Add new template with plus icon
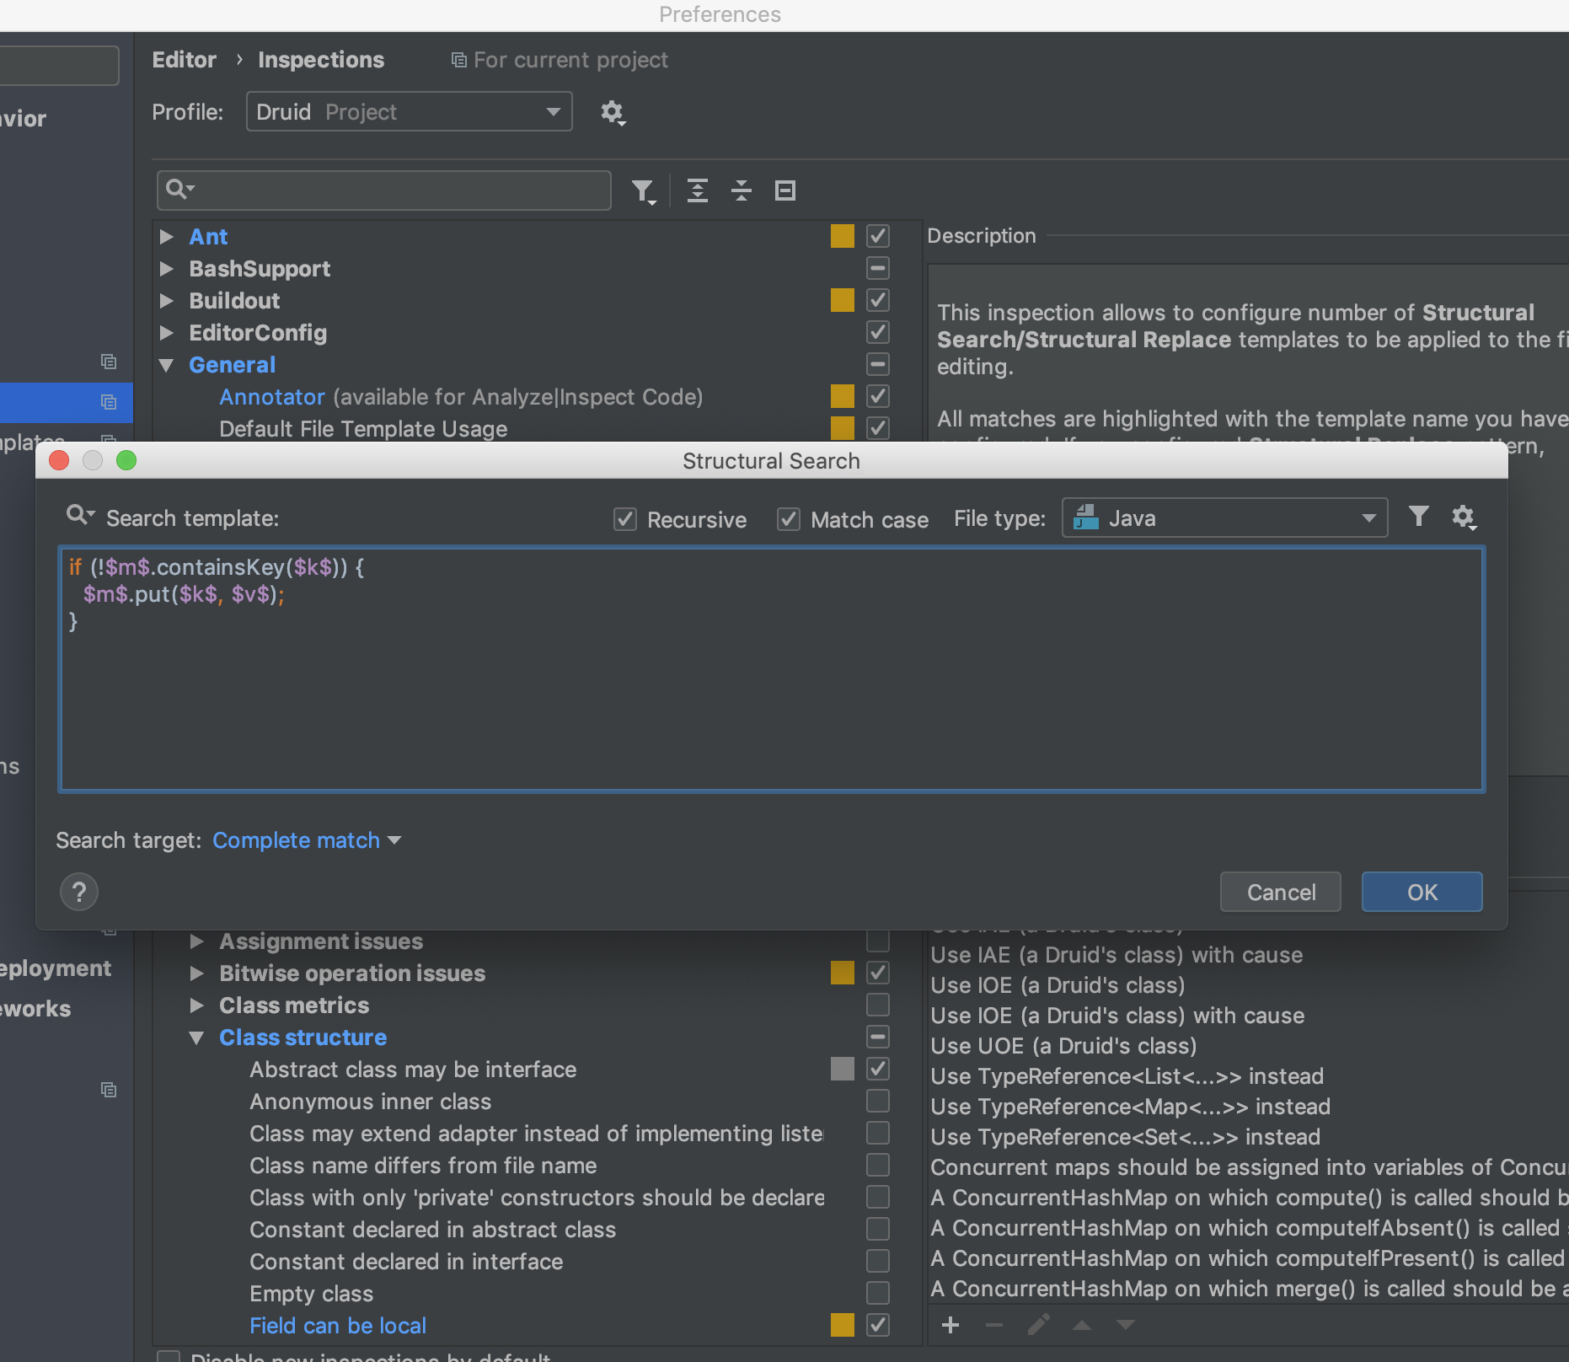1569x1362 pixels. tap(951, 1325)
